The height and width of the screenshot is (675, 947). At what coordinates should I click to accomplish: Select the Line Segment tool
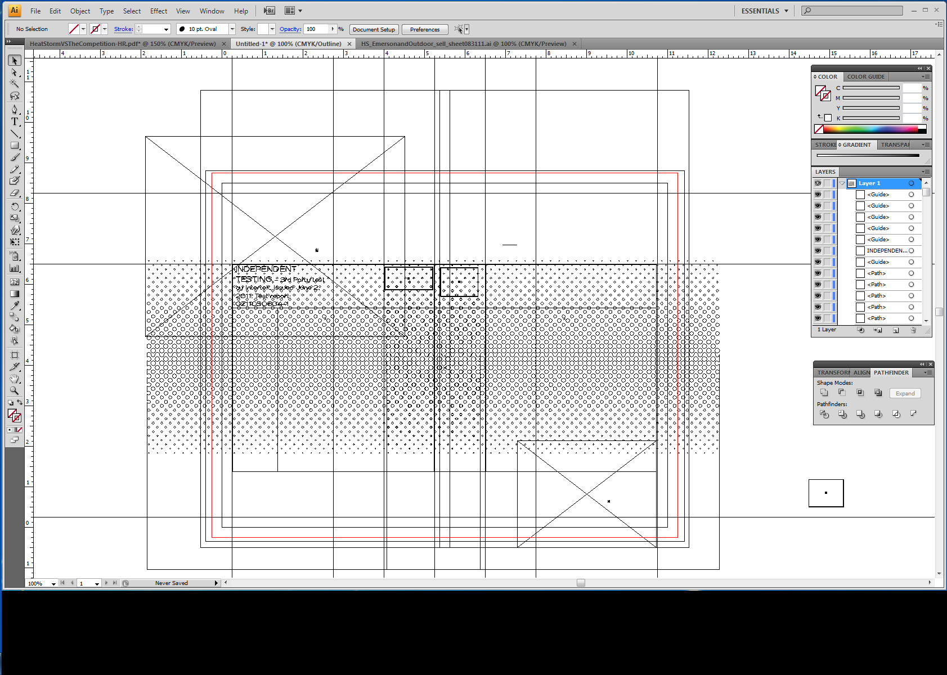(15, 134)
